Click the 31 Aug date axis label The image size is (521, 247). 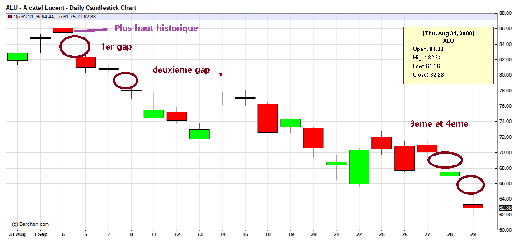coord(17,235)
